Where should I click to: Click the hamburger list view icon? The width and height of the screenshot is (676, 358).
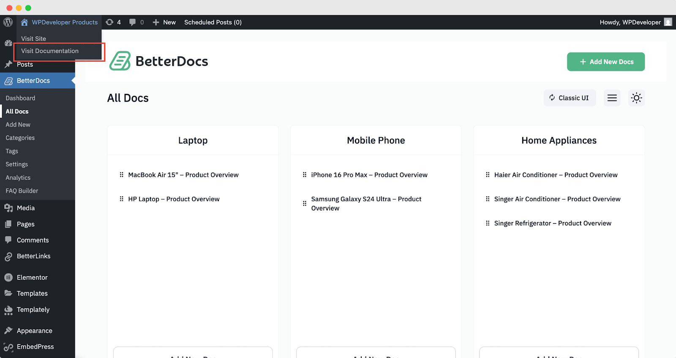(x=612, y=98)
